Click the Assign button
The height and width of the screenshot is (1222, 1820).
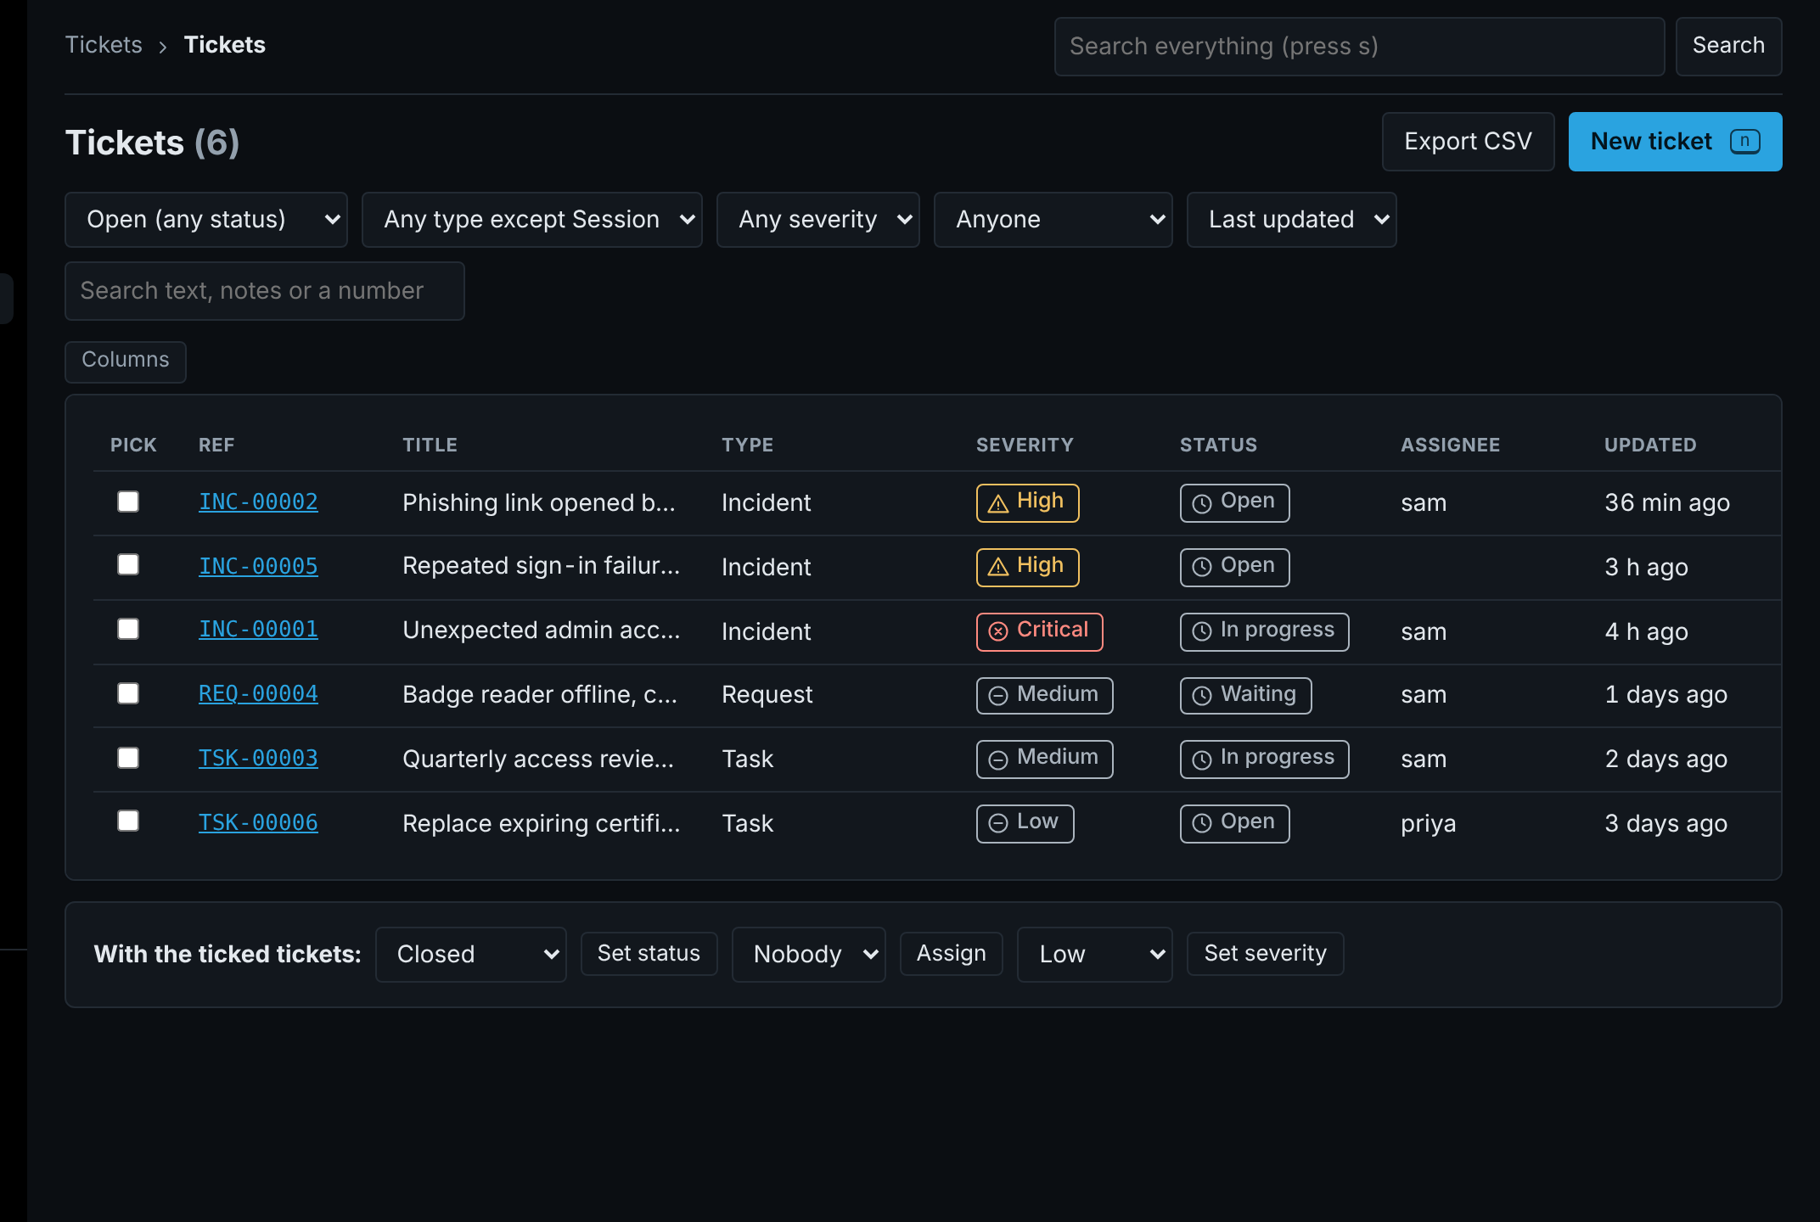[951, 954]
